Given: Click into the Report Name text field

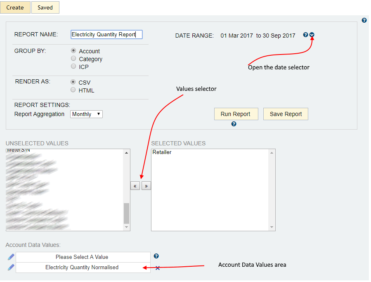Looking at the screenshot, I should tap(106, 35).
